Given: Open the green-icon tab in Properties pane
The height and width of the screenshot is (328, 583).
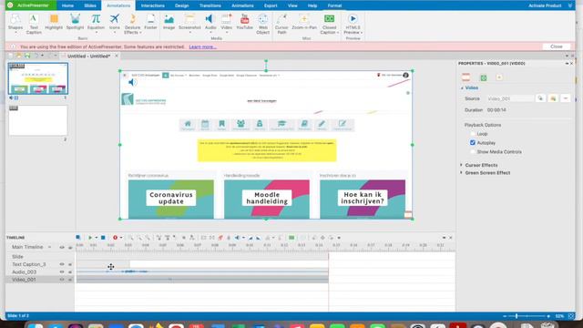Looking at the screenshot, I should tap(484, 77).
